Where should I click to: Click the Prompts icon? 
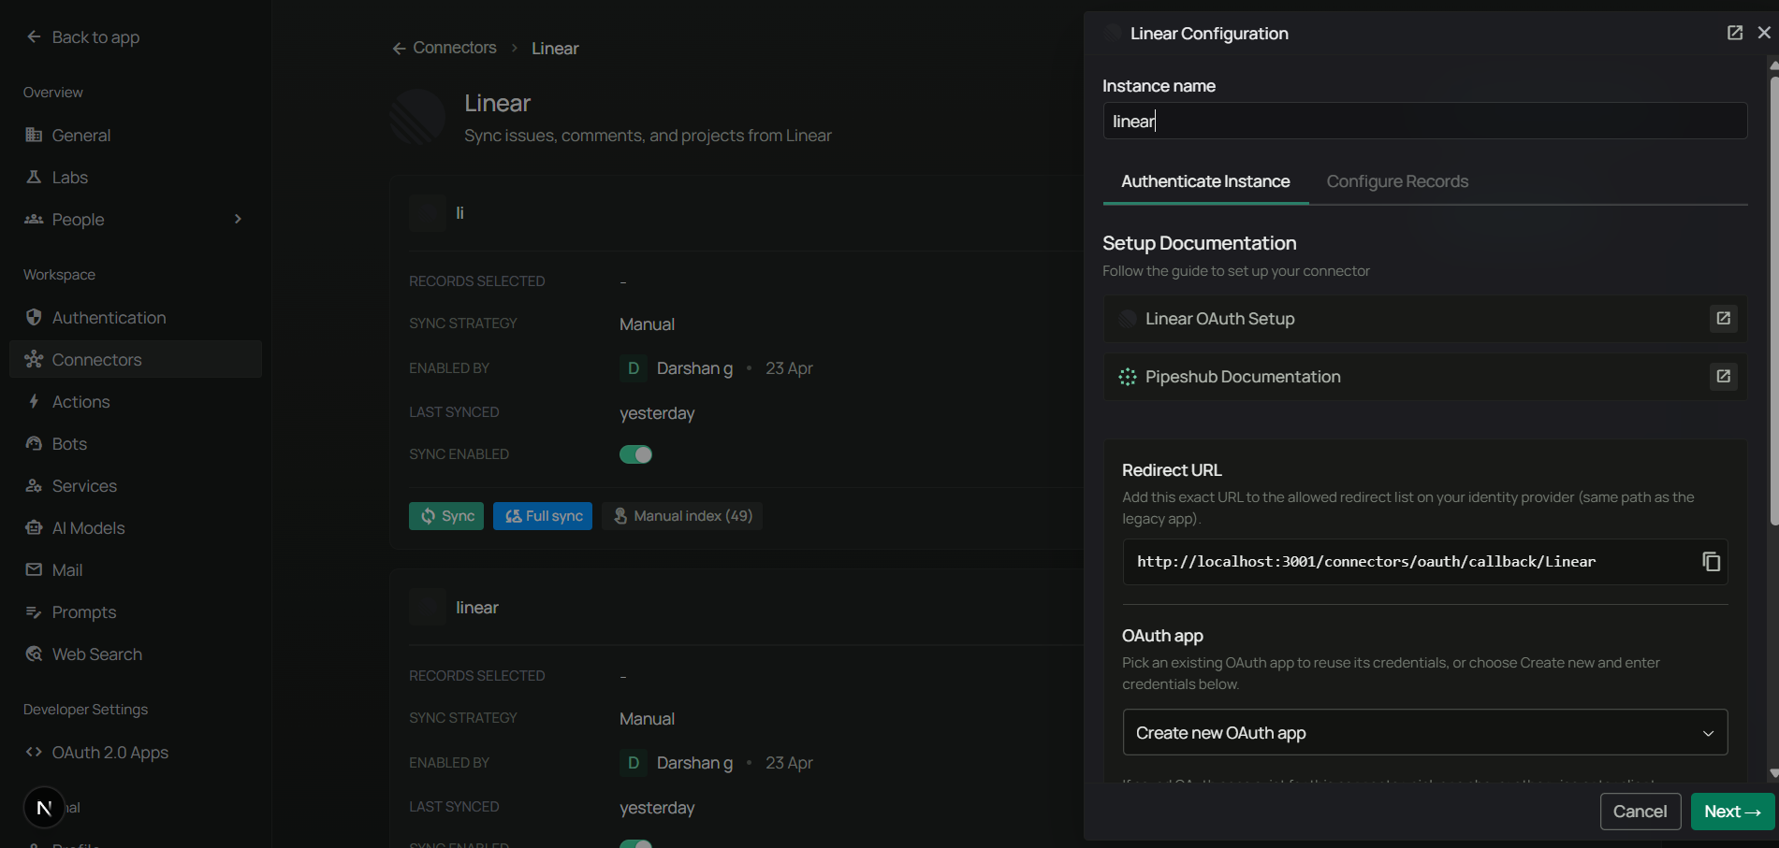34,611
